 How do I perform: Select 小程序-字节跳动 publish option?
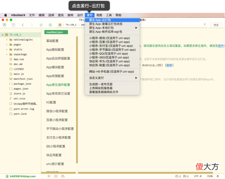point(112,50)
